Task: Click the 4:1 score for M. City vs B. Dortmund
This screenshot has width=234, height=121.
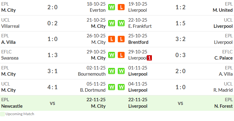Action: point(52,87)
